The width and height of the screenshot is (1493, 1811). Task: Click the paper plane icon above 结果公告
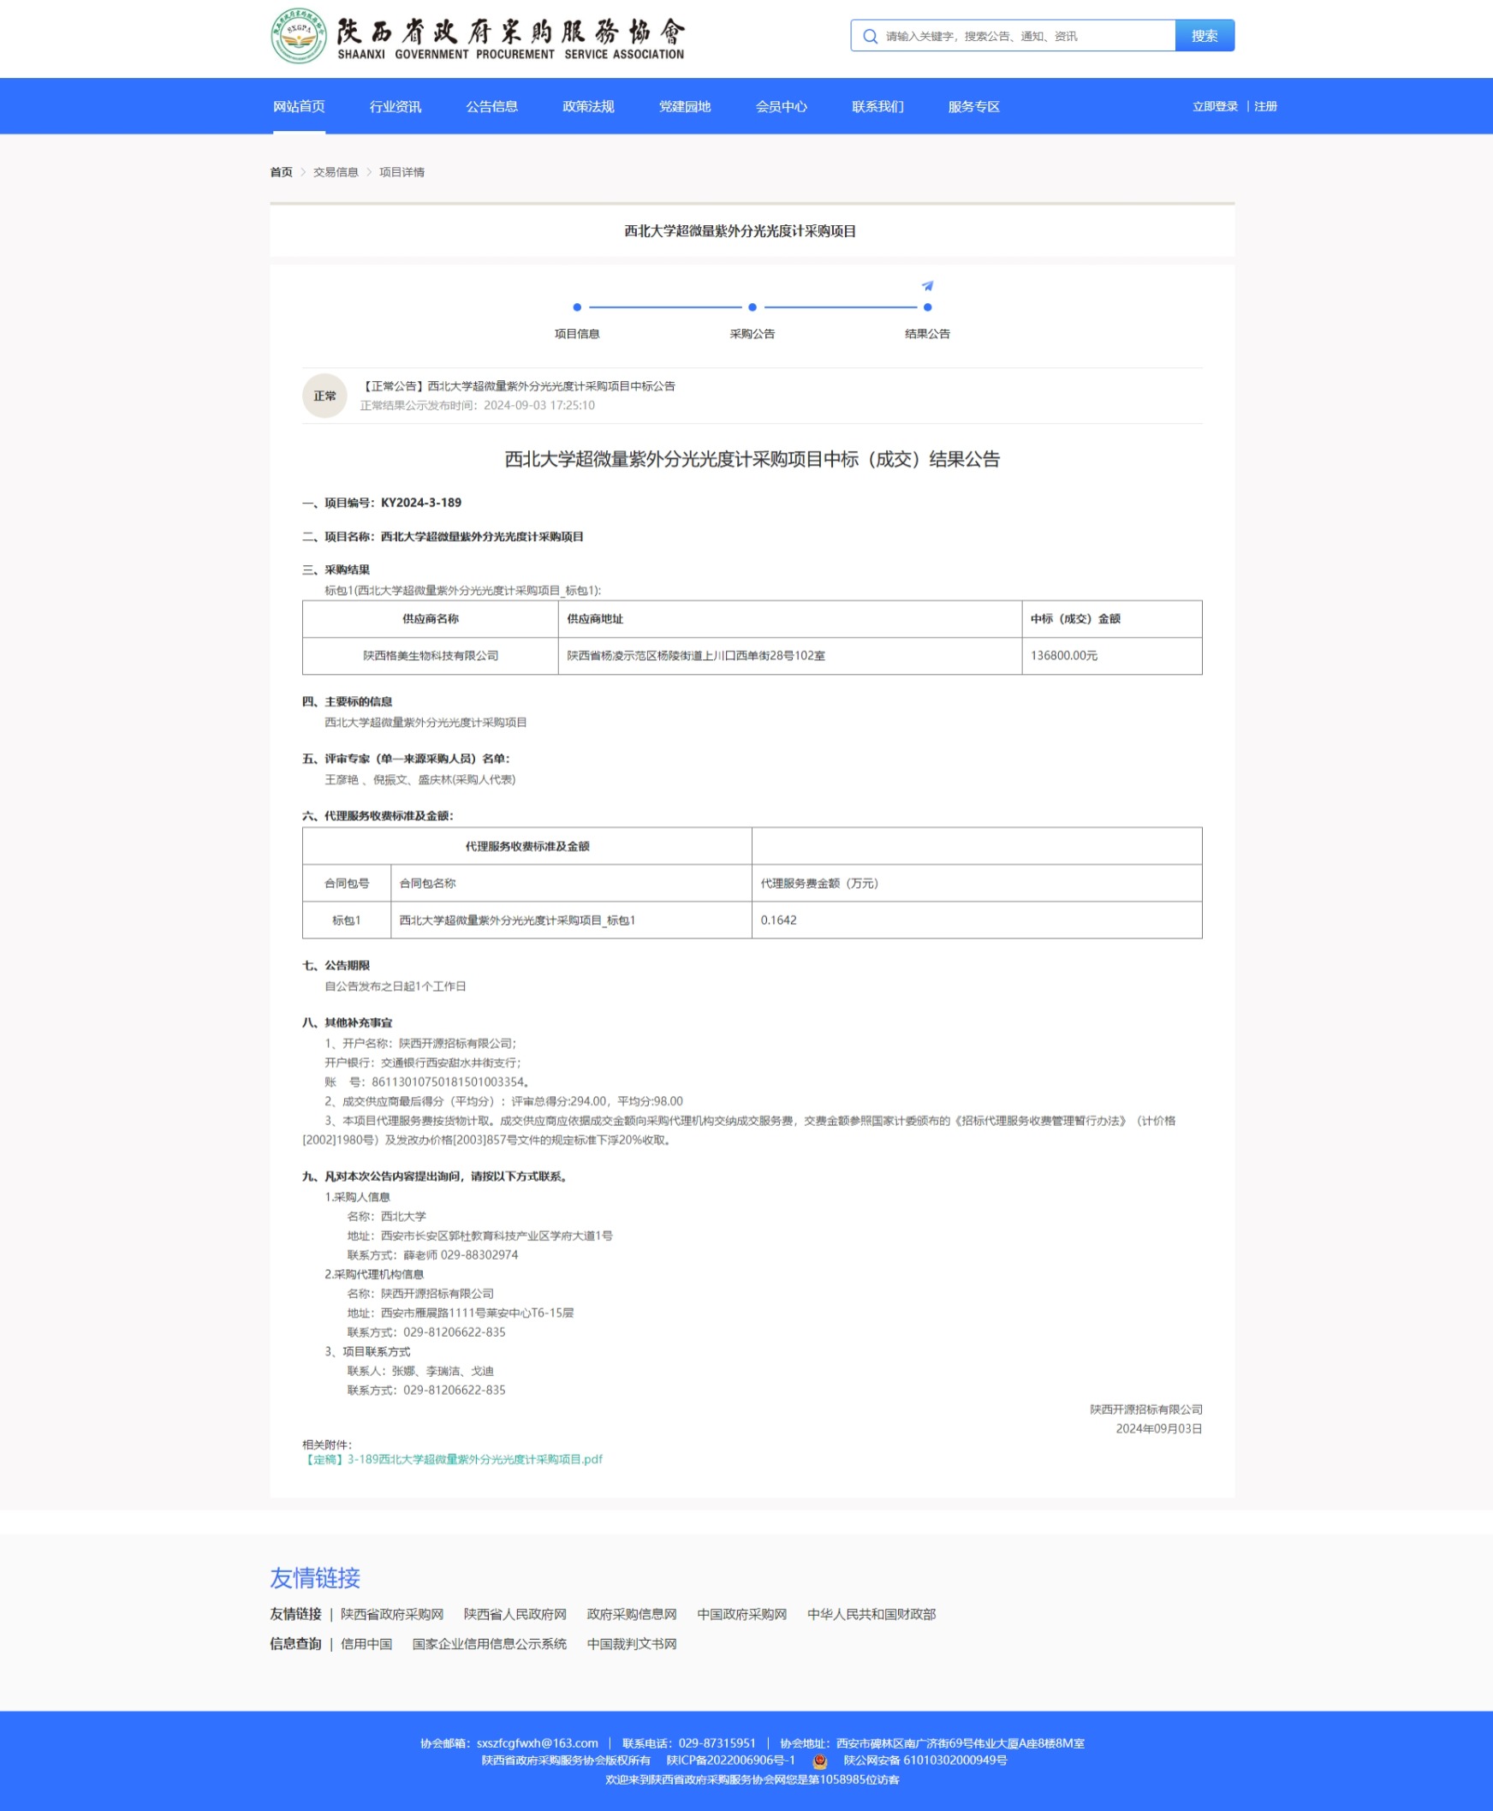tap(927, 286)
